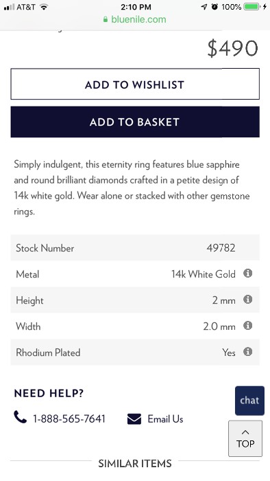The image size is (270, 481).
Task: Show info for Width 2.0 mm
Action: pyautogui.click(x=247, y=325)
